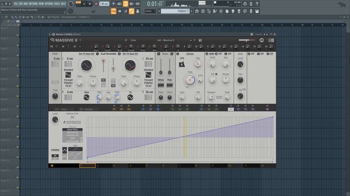Toggle the view layout icon in header
This screenshot has width=350, height=196.
tap(271, 40)
